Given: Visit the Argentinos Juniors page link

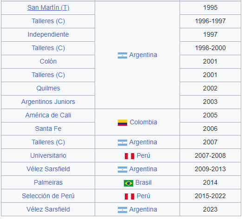Looking at the screenshot, I should [48, 102].
